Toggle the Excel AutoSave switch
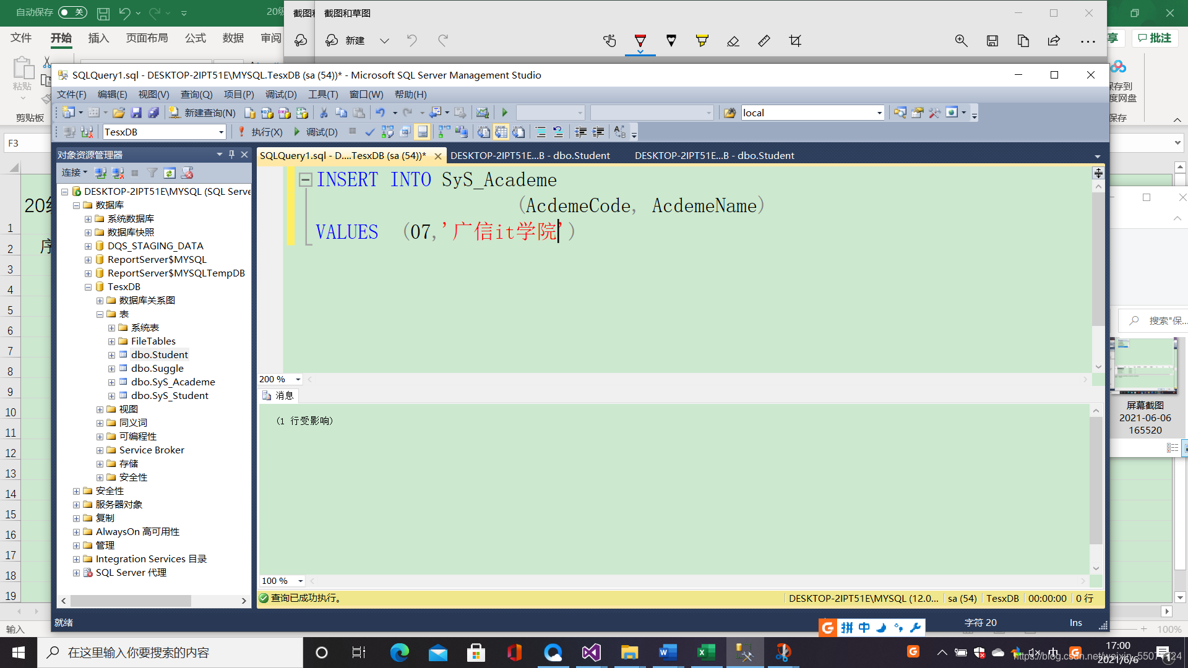Image resolution: width=1188 pixels, height=668 pixels. pos(72,12)
